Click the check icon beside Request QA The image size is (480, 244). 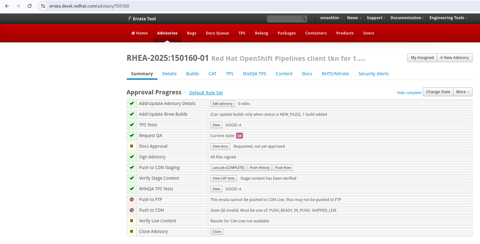132,135
